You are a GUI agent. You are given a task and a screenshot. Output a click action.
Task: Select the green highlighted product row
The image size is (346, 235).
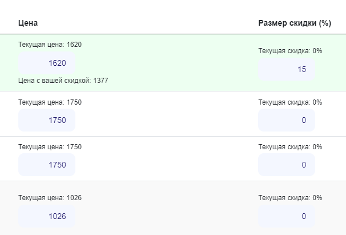[x=171, y=63]
